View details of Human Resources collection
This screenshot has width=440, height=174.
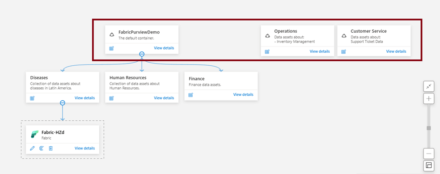pyautogui.click(x=164, y=98)
